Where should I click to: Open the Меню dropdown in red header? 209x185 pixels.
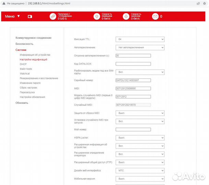click(12, 16)
